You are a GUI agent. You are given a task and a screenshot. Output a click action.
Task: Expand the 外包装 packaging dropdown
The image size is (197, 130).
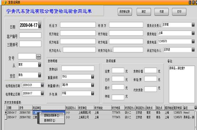pos(92,93)
